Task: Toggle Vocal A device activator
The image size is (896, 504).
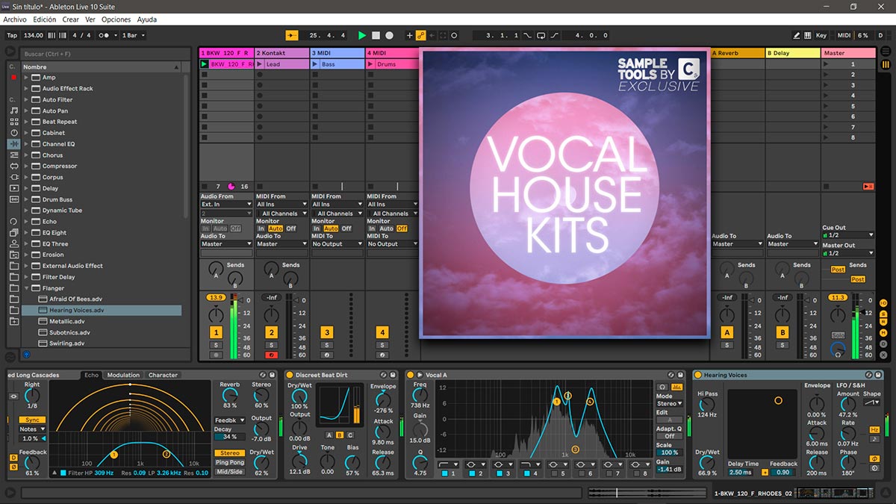Action: point(411,375)
